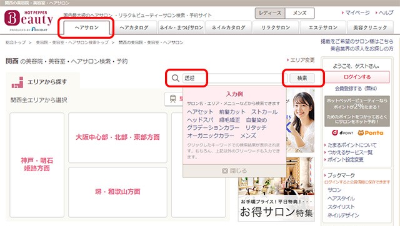The width and height of the screenshot is (400, 226).
Task: Click the d POINT logo
Action: 342,133
